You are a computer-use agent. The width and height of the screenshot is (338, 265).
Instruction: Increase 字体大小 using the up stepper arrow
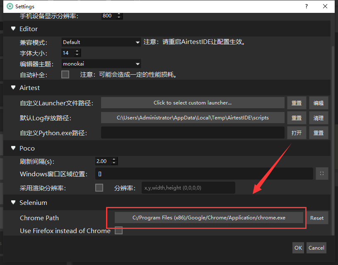[x=78, y=51]
